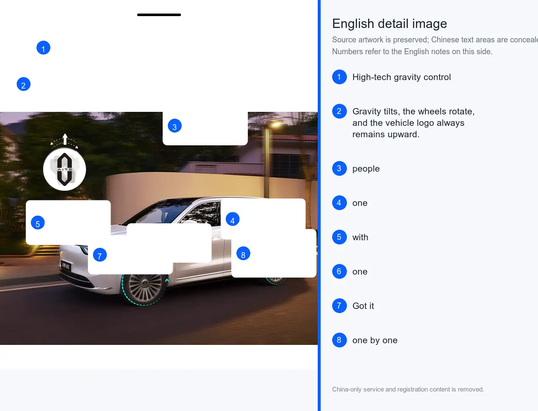Click the "China-only service" footer notice
Image resolution: width=538 pixels, height=411 pixels.
tap(408, 389)
